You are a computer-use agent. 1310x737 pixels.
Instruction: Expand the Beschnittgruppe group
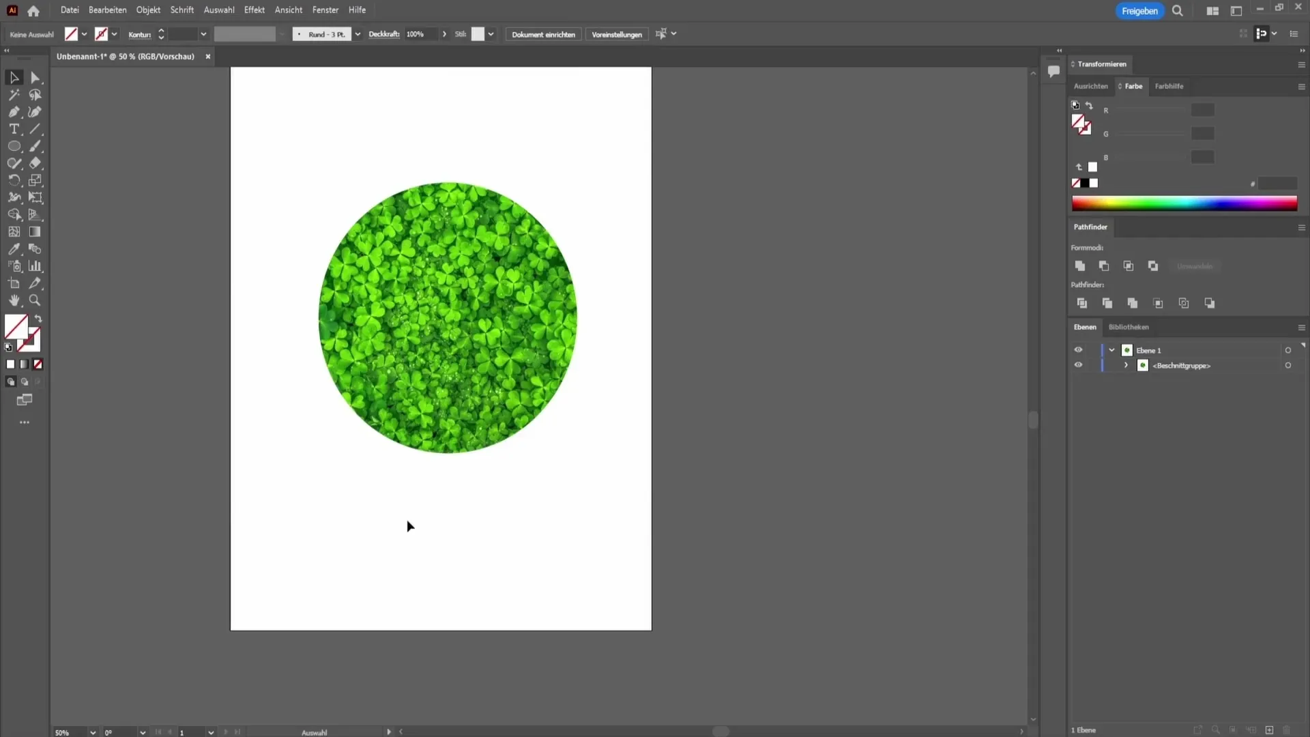pyautogui.click(x=1126, y=365)
